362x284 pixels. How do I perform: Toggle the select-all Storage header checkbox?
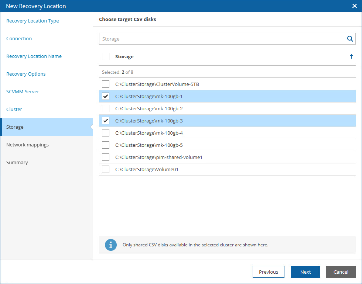pos(106,56)
